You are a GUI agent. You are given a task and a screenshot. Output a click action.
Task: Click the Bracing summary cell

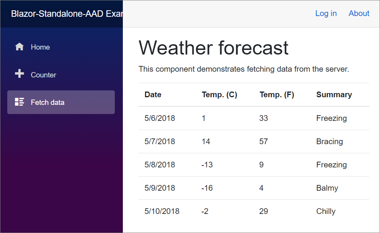329,141
